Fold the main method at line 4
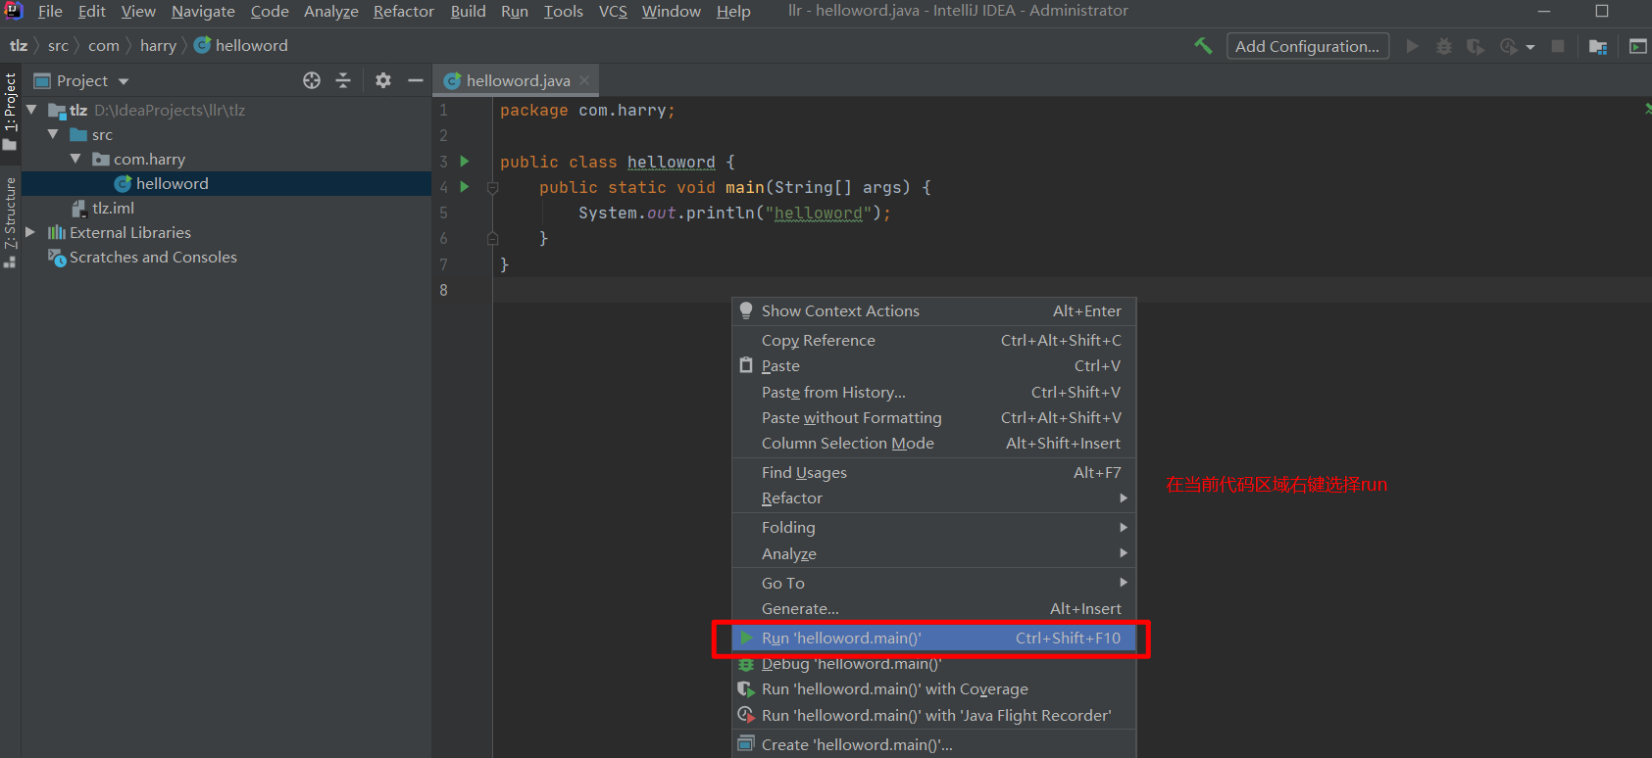This screenshot has width=1652, height=758. 493,187
